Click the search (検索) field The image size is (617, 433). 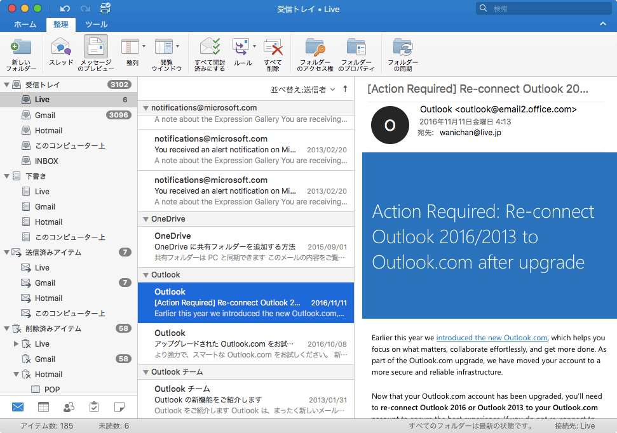pos(545,8)
